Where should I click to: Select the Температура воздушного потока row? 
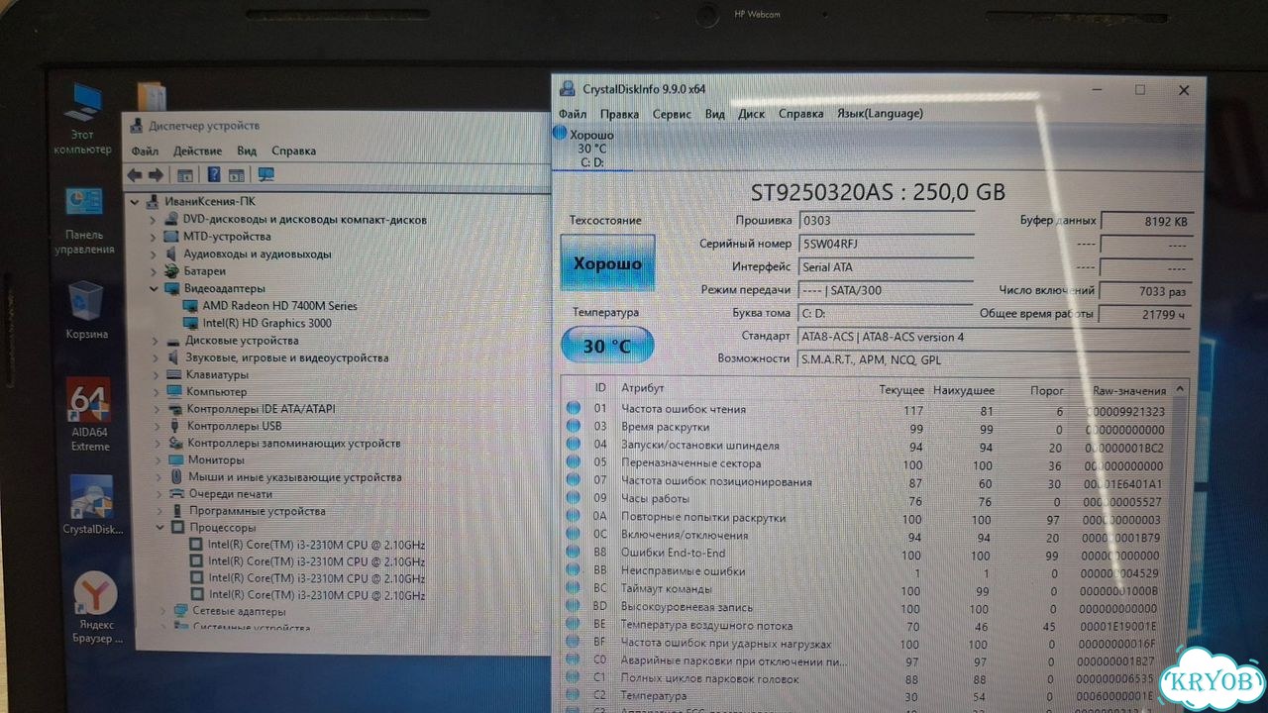tap(867, 626)
